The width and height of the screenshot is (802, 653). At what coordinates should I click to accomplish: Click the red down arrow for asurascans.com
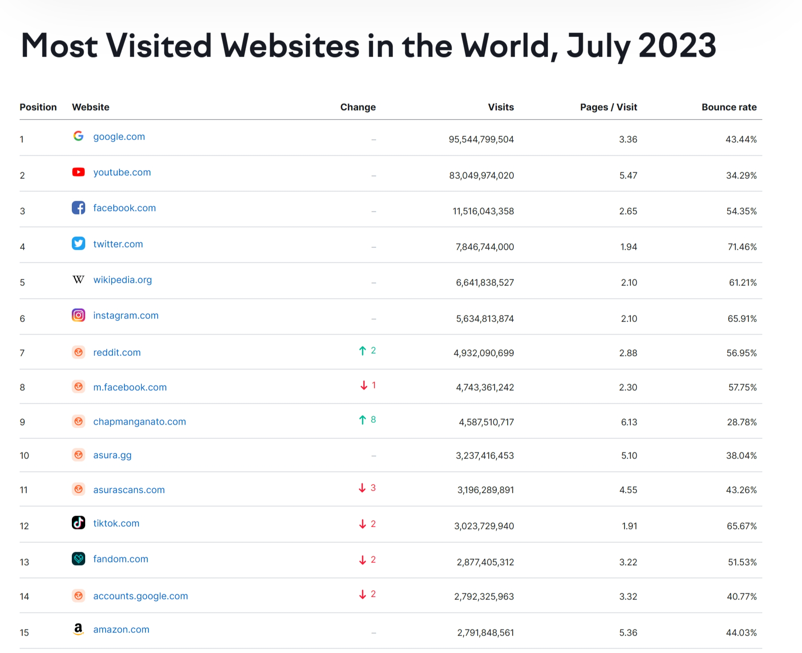tap(363, 488)
